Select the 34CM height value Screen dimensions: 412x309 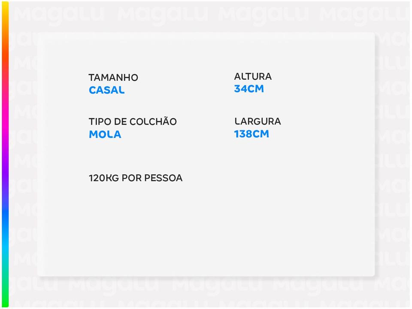coord(249,89)
